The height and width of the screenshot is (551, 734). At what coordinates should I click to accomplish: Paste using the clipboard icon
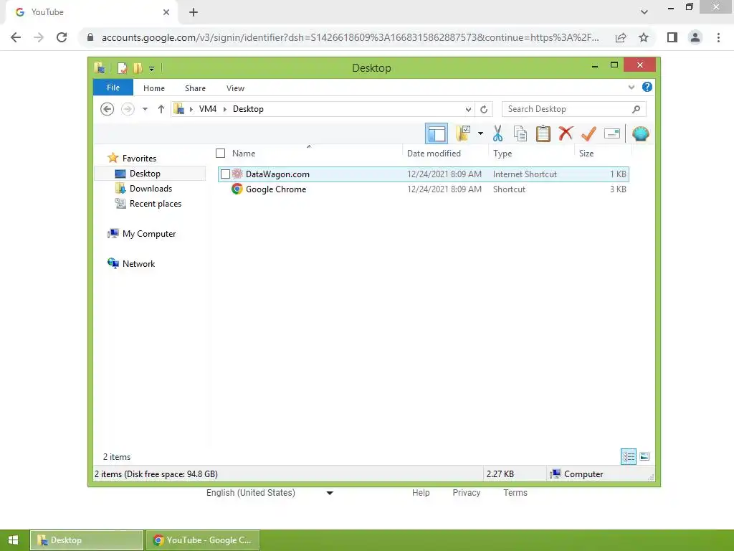(543, 133)
